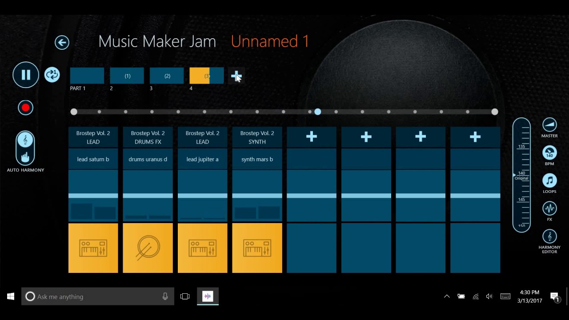This screenshot has height=320, width=569.
Task: Open third channel Brostep Vol. 2 LEAD header
Action: click(x=203, y=137)
